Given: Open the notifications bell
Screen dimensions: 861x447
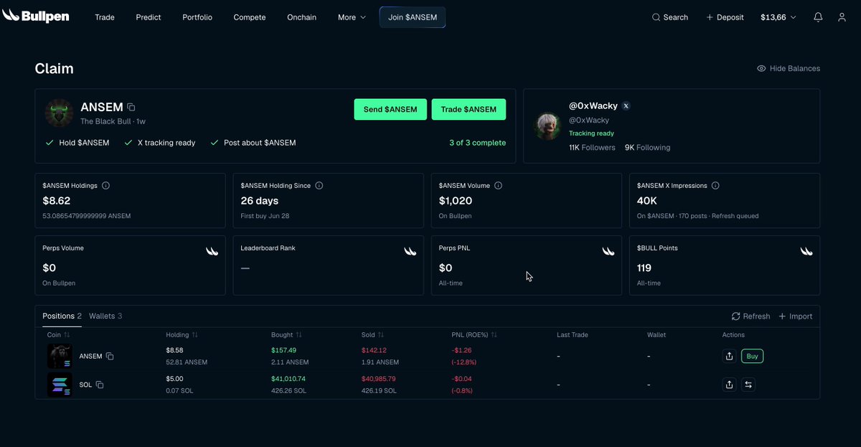Looking at the screenshot, I should pyautogui.click(x=818, y=17).
